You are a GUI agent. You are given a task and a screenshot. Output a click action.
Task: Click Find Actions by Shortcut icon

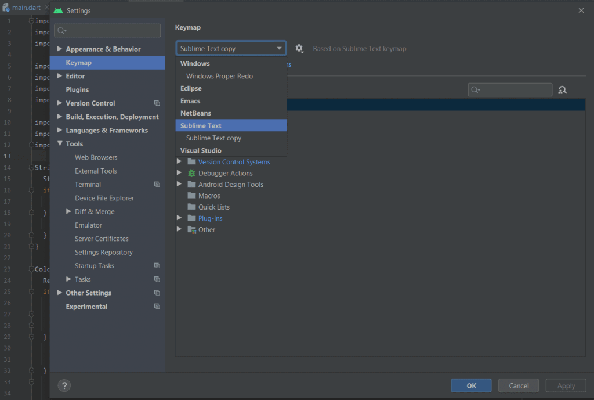(562, 90)
